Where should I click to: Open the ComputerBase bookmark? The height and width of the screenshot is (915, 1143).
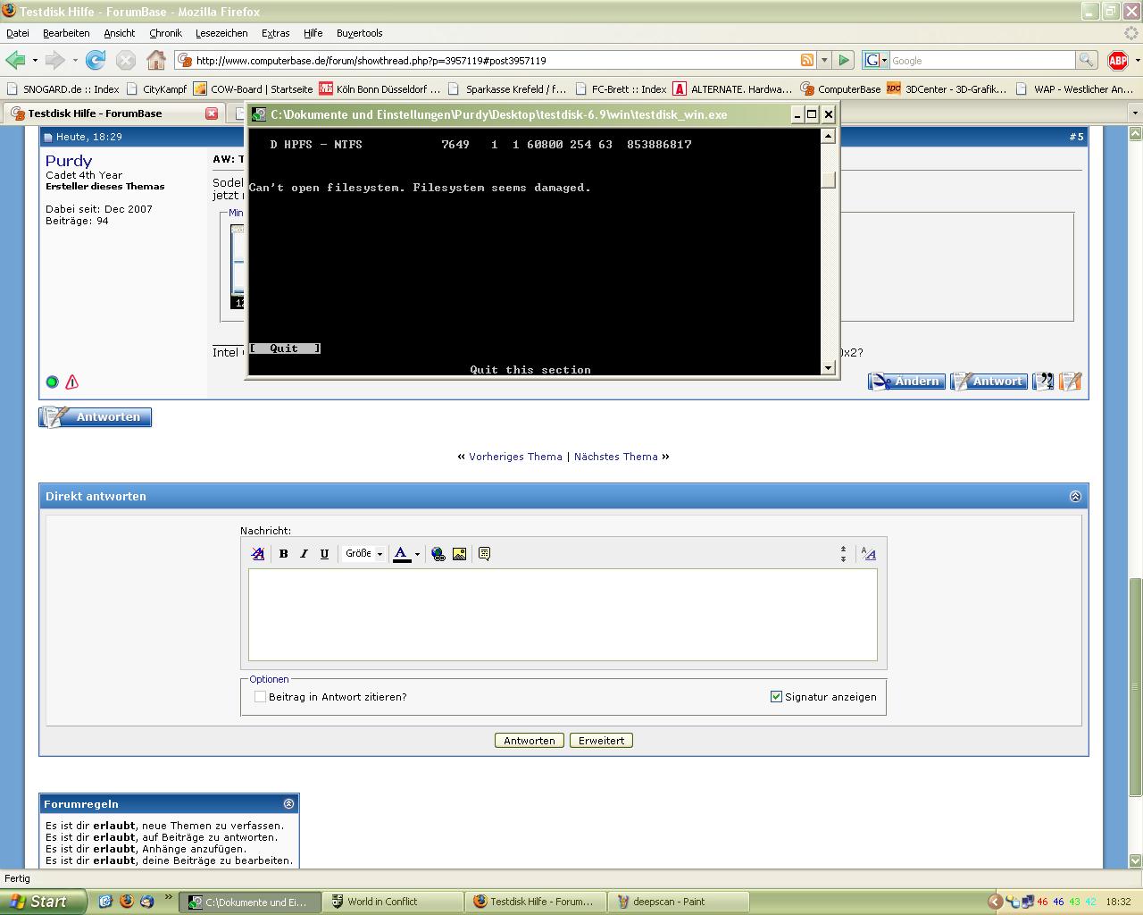[840, 88]
